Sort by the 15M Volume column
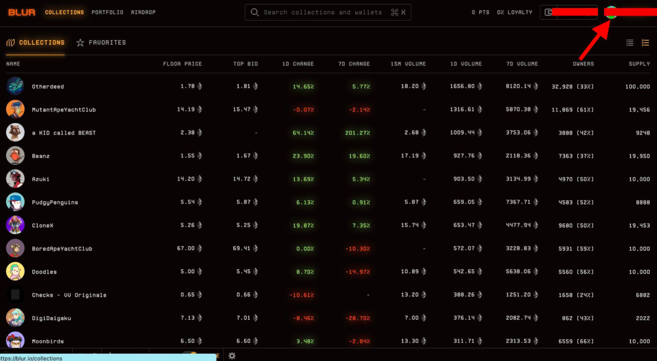This screenshot has height=361, width=657. 408,64
